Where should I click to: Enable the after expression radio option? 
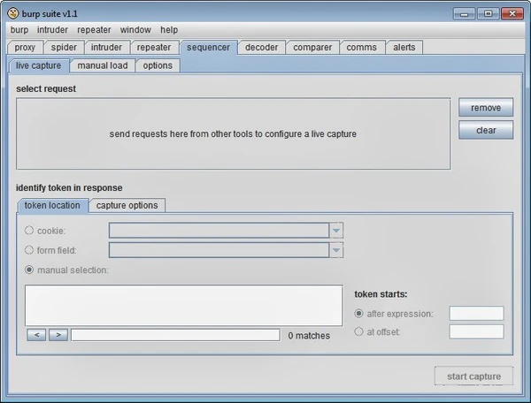pyautogui.click(x=359, y=314)
